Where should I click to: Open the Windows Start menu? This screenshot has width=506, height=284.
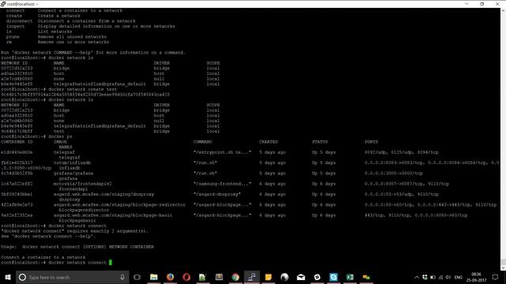point(8,277)
